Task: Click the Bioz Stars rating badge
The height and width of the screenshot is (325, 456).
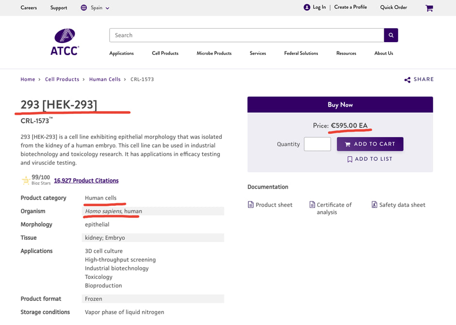Action: coord(36,180)
